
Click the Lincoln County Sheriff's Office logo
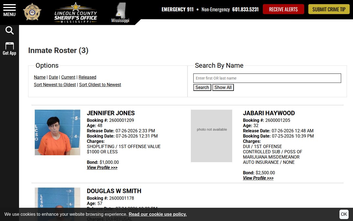pos(76,12)
